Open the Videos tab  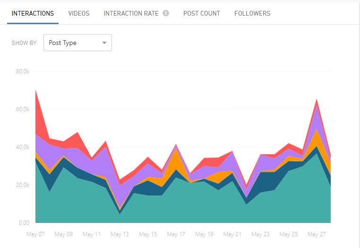pos(79,13)
